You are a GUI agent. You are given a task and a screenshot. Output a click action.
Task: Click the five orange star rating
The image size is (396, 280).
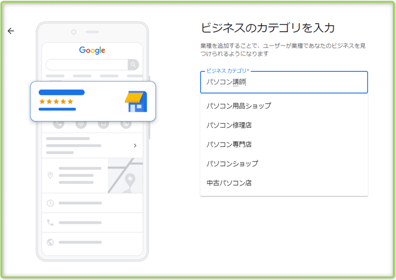tap(56, 101)
